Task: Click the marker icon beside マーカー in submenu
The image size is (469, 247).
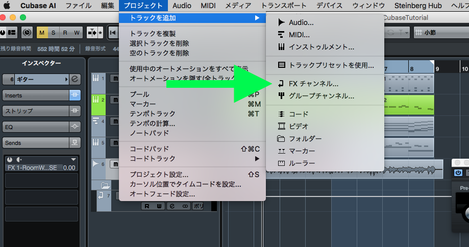Action: 281,151
